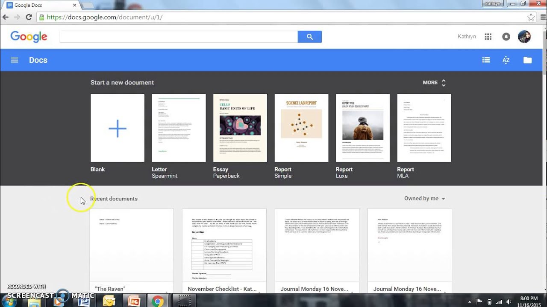This screenshot has width=547, height=307.
Task: Open Outlook from the taskbar
Action: click(109, 301)
